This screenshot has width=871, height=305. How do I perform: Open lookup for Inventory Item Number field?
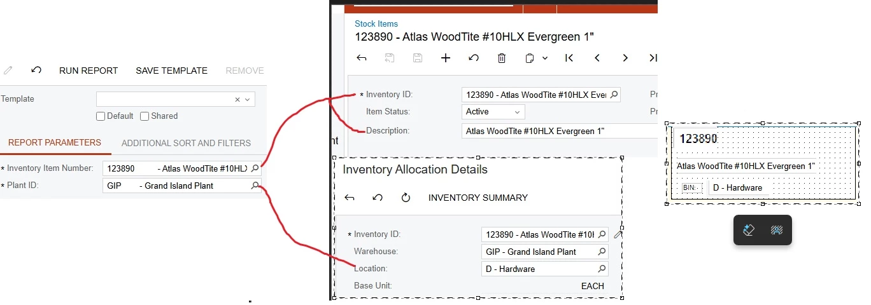pyautogui.click(x=255, y=168)
